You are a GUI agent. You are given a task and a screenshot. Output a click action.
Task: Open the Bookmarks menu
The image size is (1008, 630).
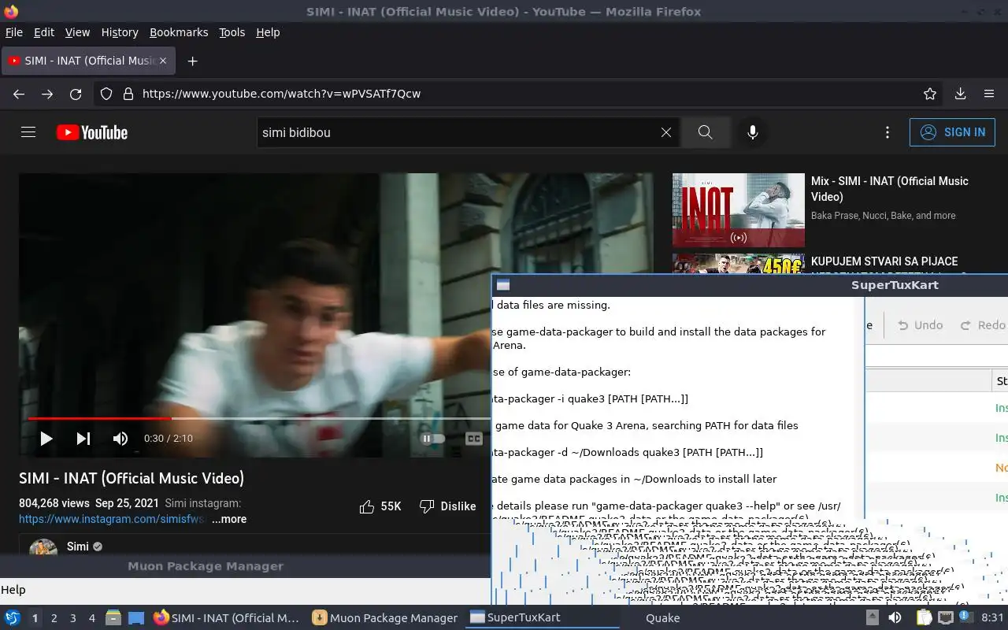(179, 32)
